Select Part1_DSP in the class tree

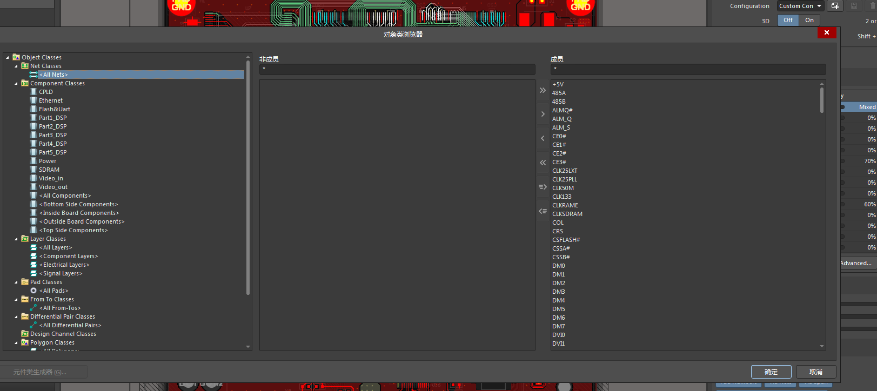[52, 118]
